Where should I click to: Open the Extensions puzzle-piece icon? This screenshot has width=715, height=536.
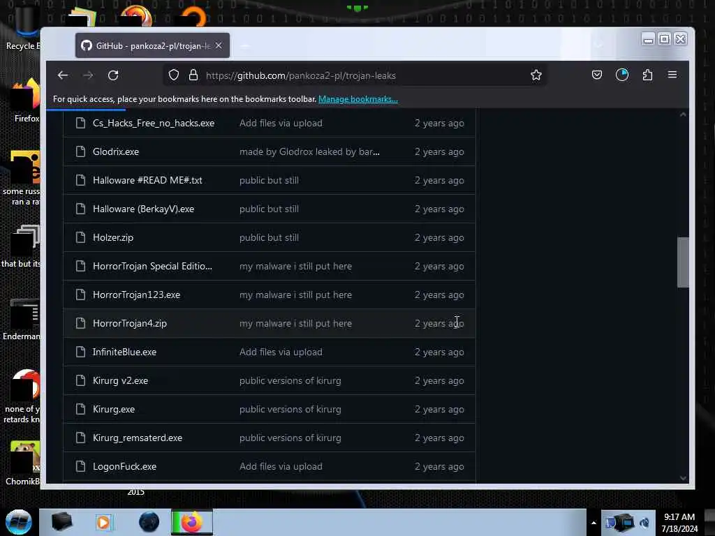click(x=647, y=75)
